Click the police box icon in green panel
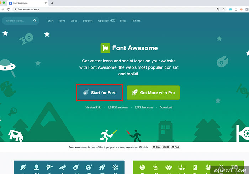The image size is (249, 174). click(x=195, y=167)
